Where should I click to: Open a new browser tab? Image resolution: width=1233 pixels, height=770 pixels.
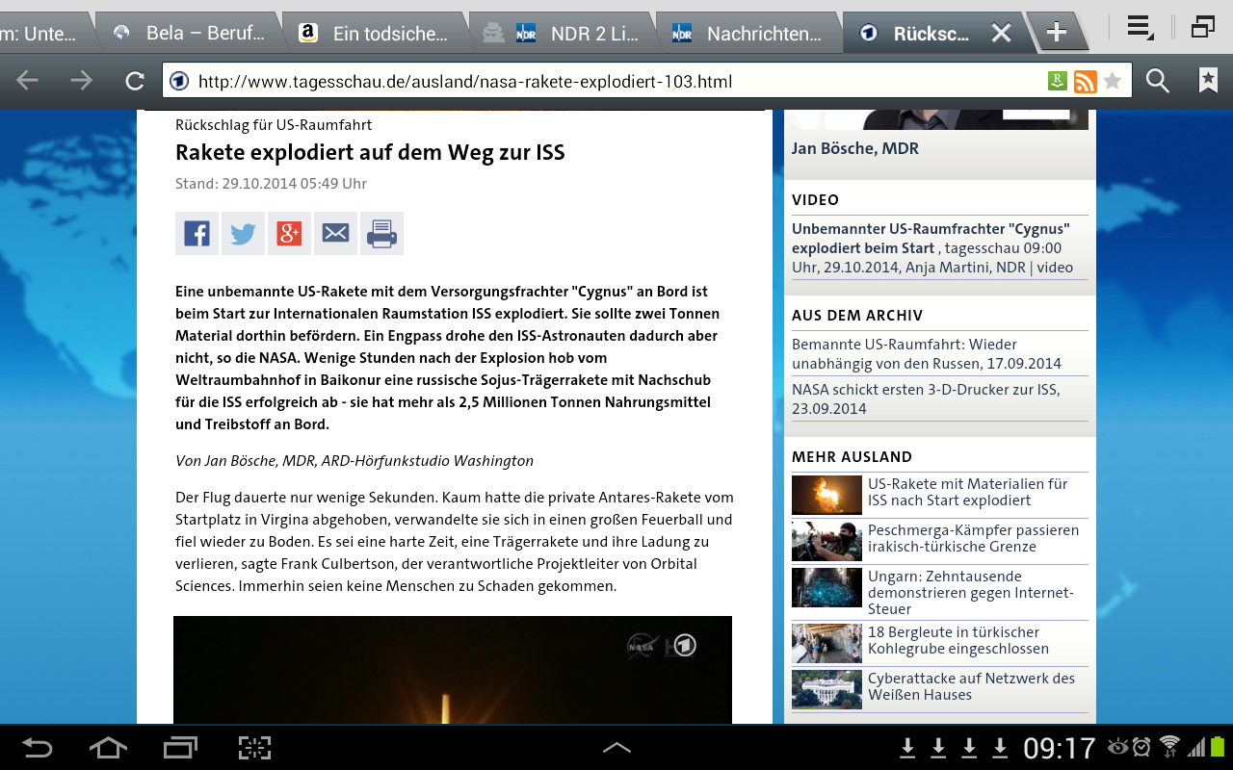pyautogui.click(x=1057, y=33)
